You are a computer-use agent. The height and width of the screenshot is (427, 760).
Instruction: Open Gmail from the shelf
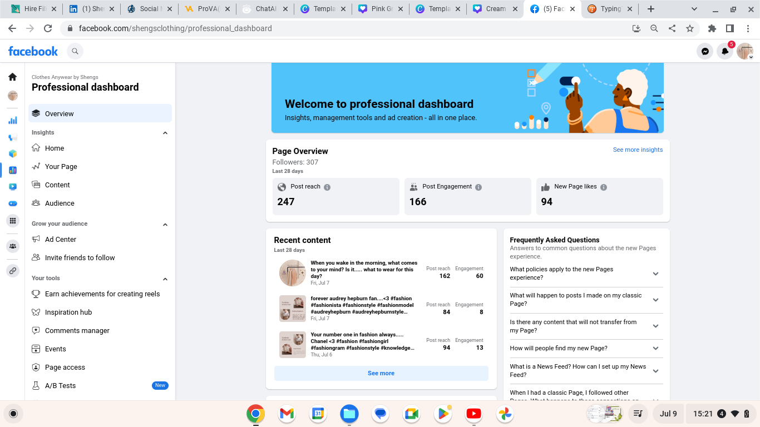tap(287, 413)
